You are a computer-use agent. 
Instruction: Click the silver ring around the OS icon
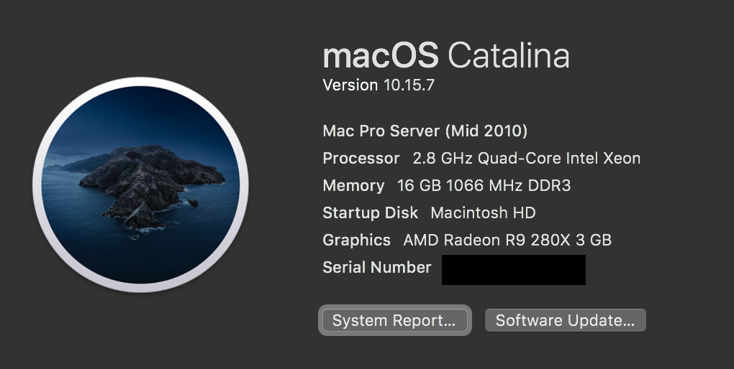coord(140,82)
